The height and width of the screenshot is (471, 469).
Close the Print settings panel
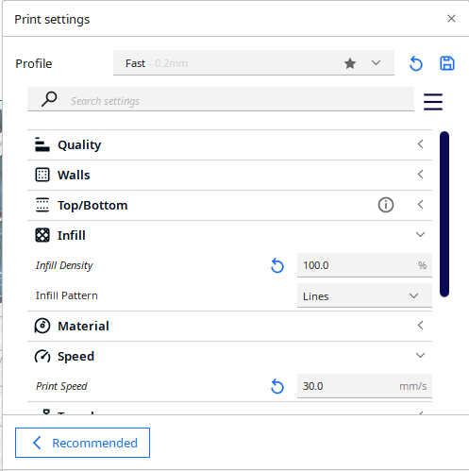(x=451, y=19)
